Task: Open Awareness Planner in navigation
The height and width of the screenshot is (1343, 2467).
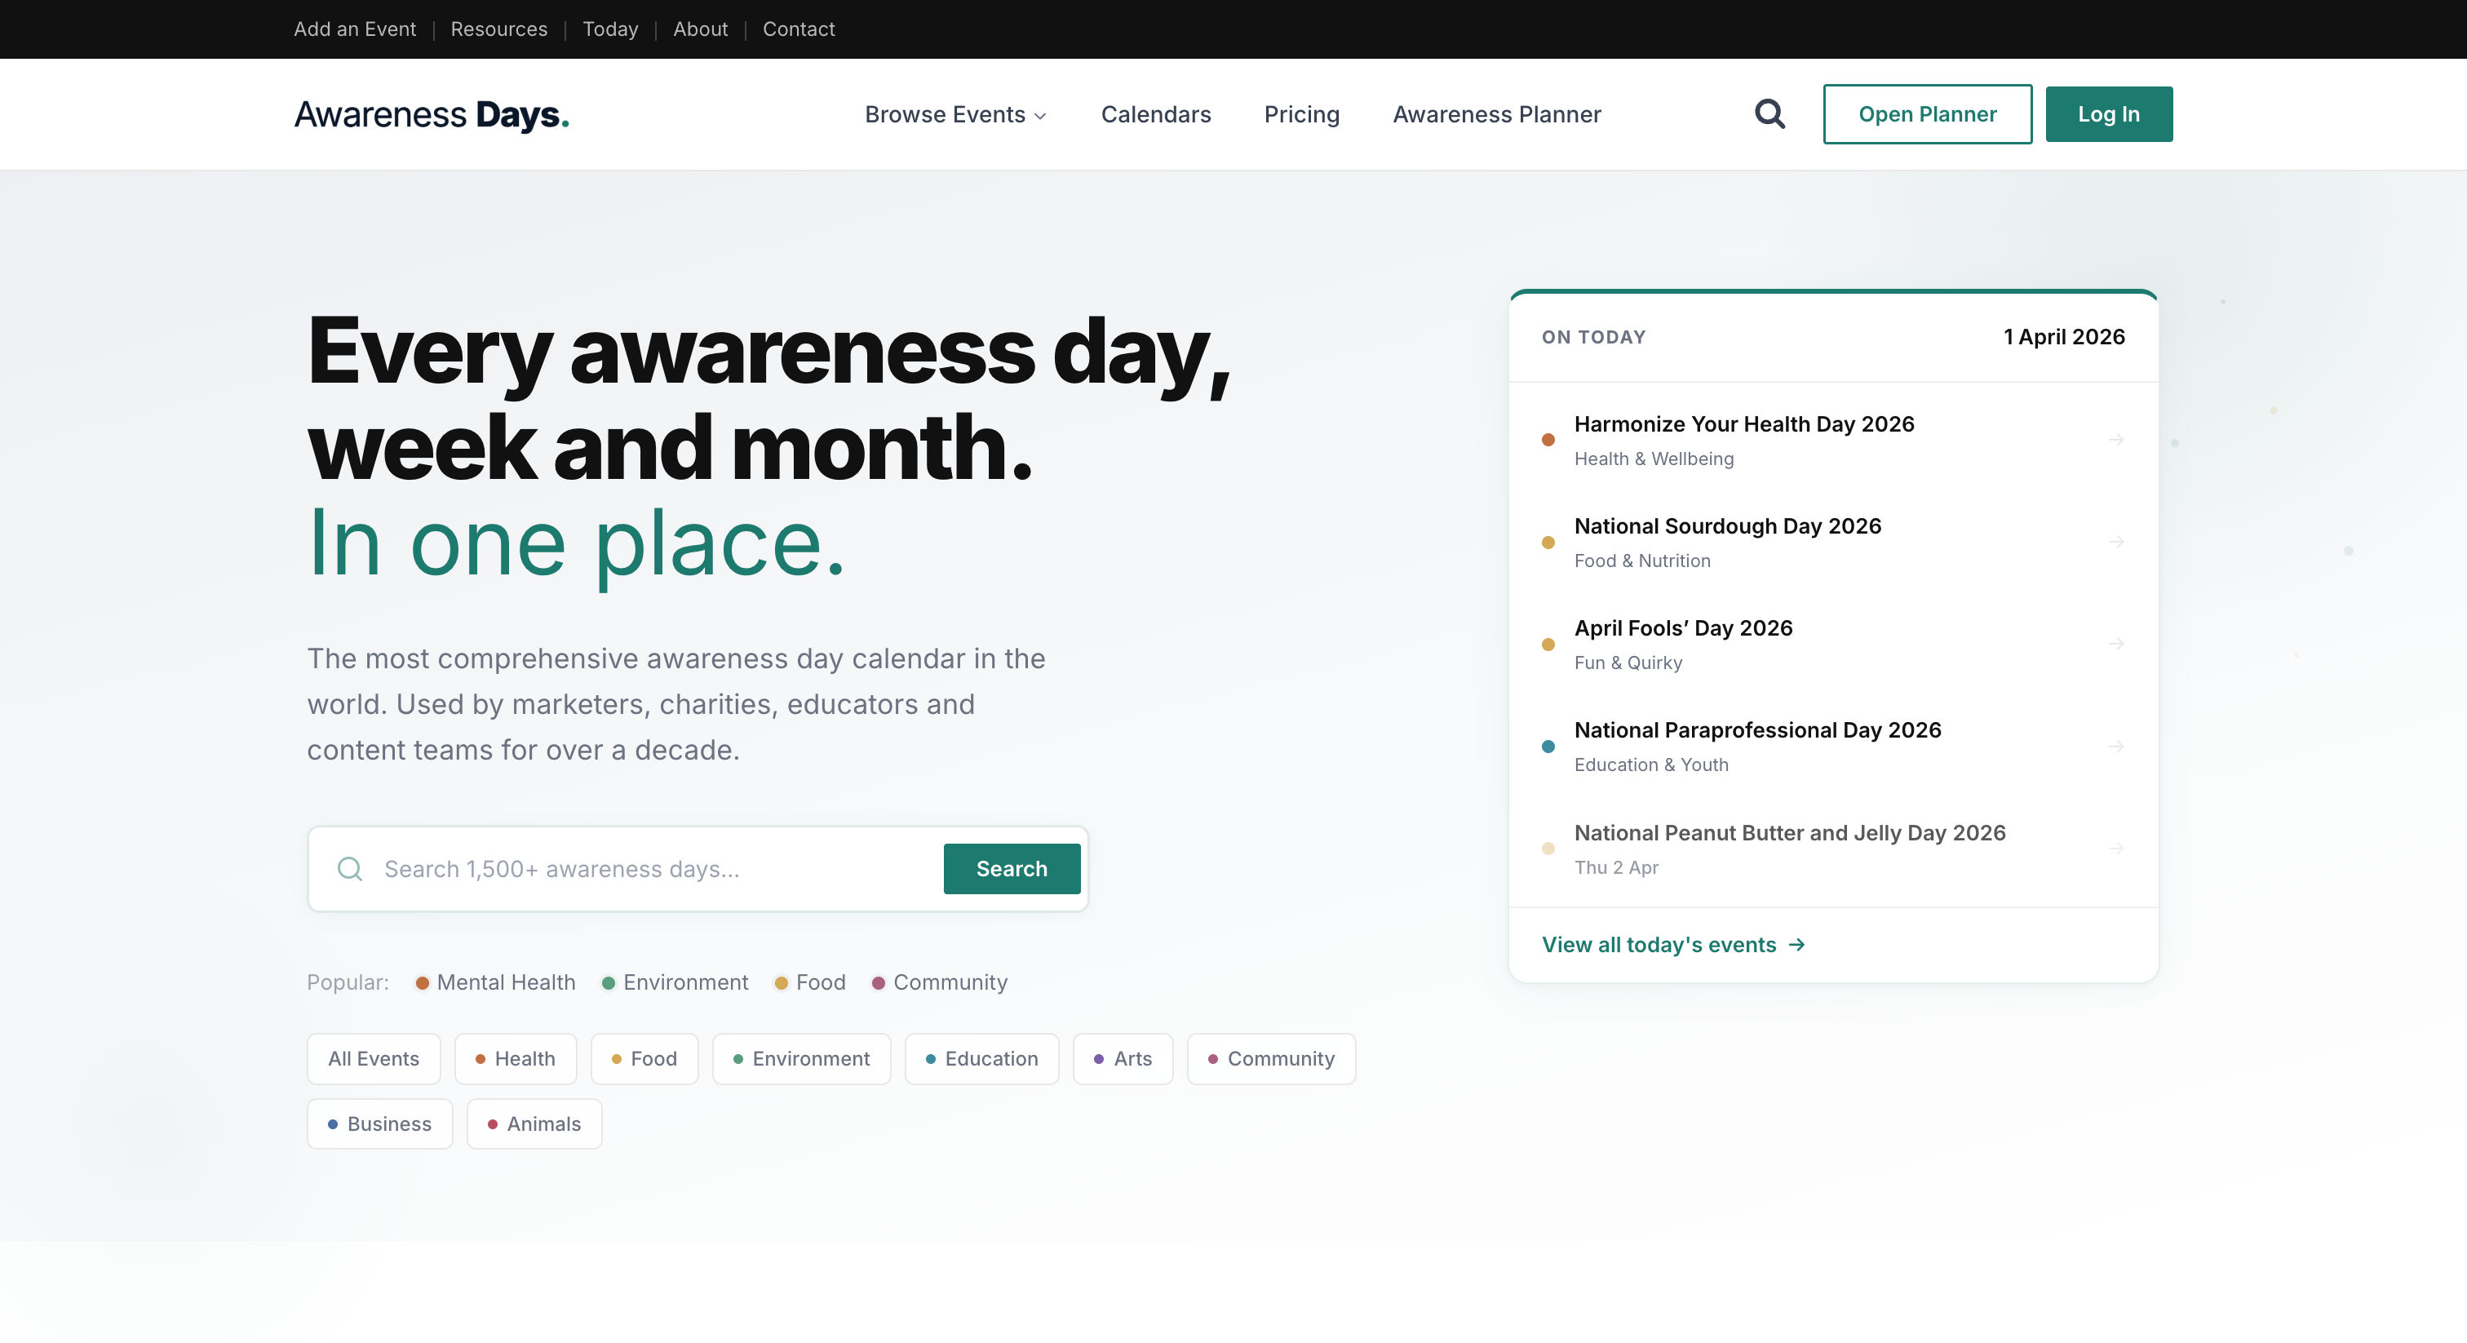Action: click(x=1496, y=114)
